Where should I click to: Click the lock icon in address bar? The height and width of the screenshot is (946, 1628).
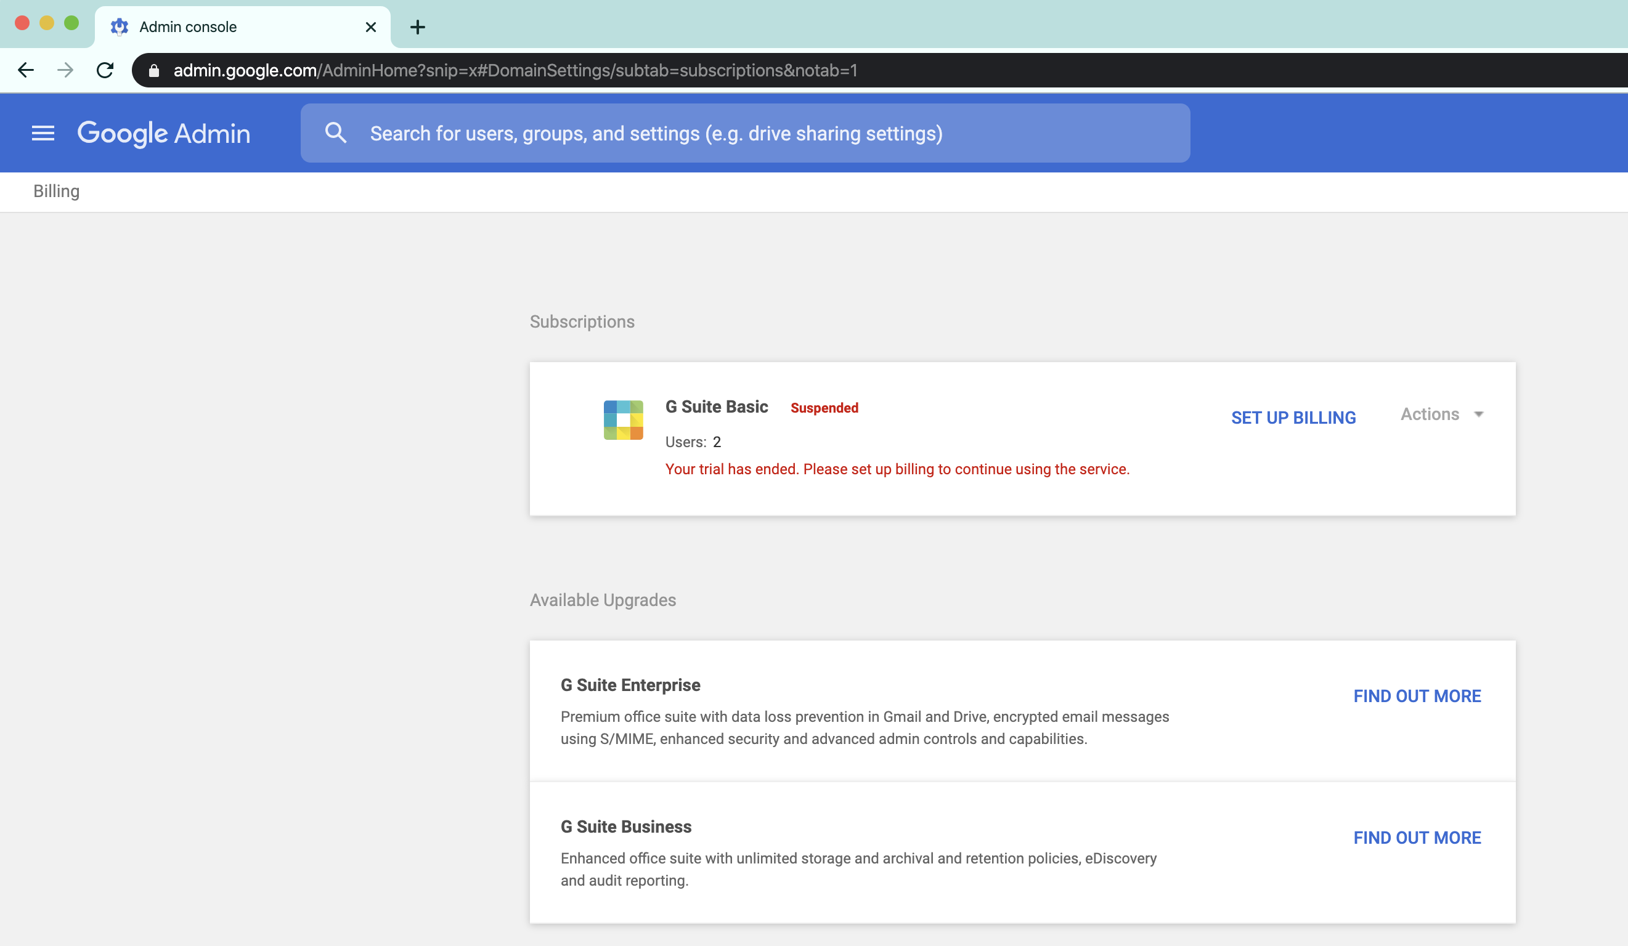click(154, 70)
